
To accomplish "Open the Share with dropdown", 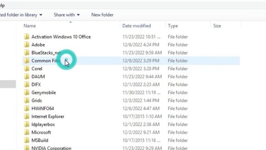I will click(x=66, y=15).
